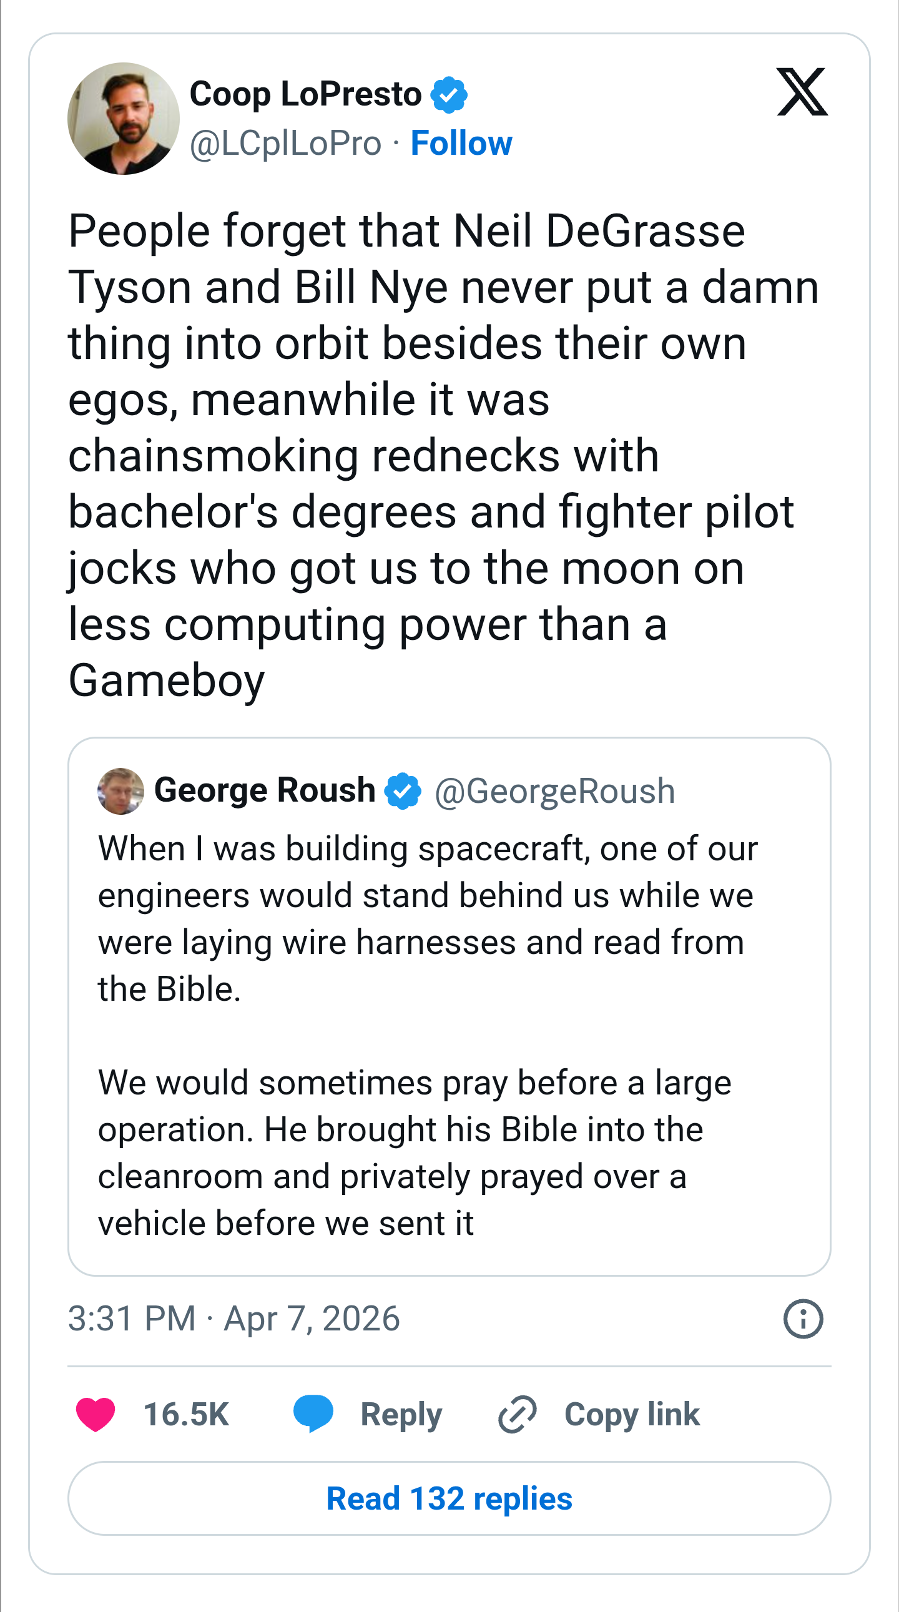Click the Reply text label
Image resolution: width=899 pixels, height=1612 pixels.
click(401, 1414)
